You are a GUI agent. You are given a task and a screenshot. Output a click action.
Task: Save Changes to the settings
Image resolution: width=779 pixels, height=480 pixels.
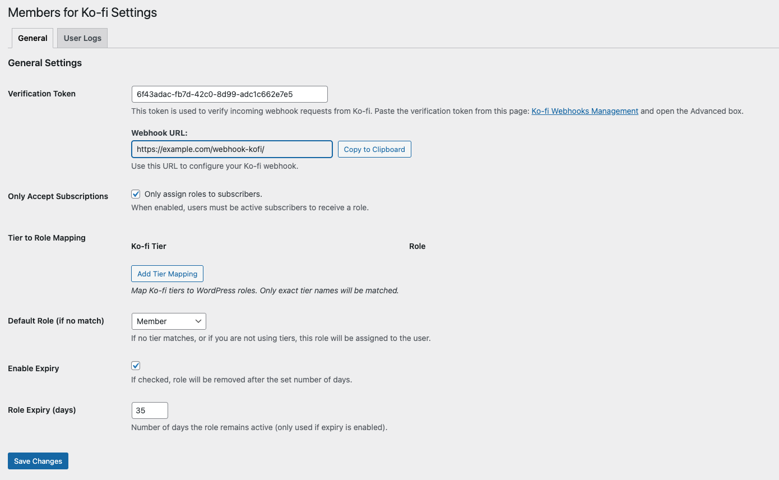coord(38,461)
